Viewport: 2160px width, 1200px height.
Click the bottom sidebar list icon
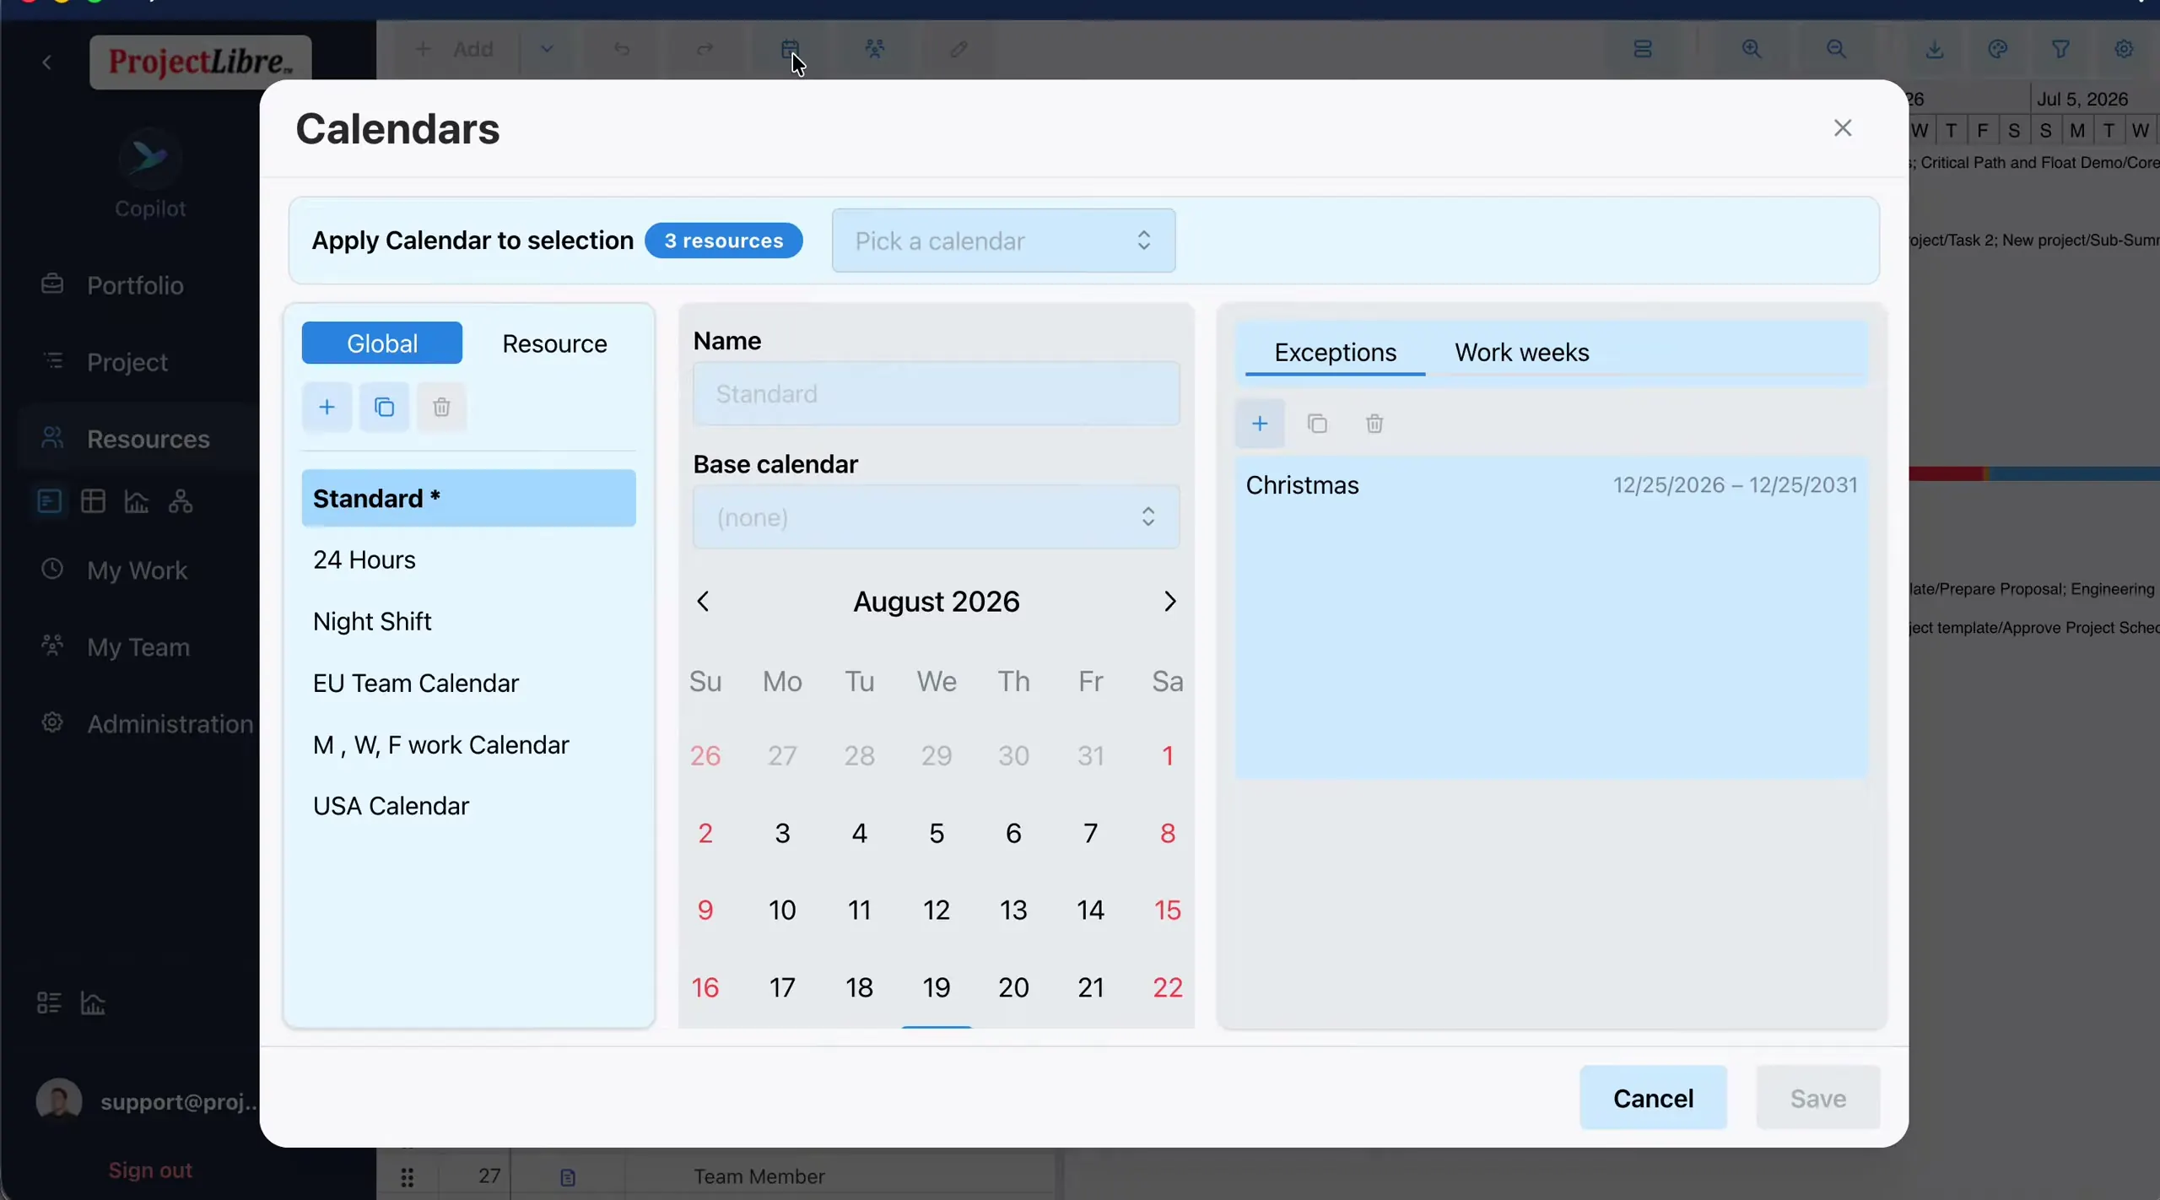pyautogui.click(x=49, y=1003)
